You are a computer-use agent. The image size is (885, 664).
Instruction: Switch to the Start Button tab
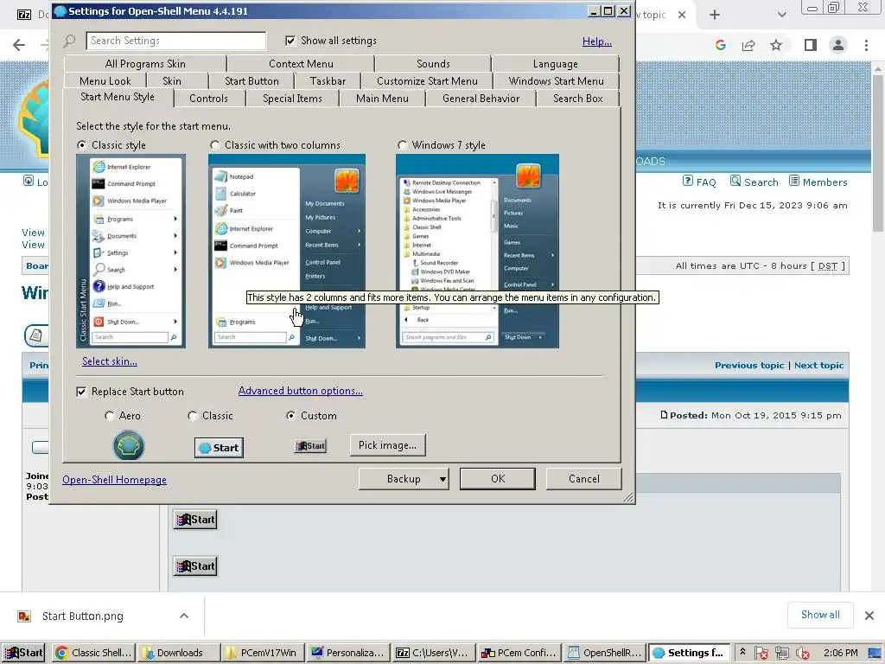click(251, 80)
